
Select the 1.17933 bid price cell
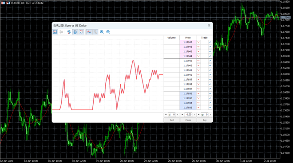tap(188, 108)
